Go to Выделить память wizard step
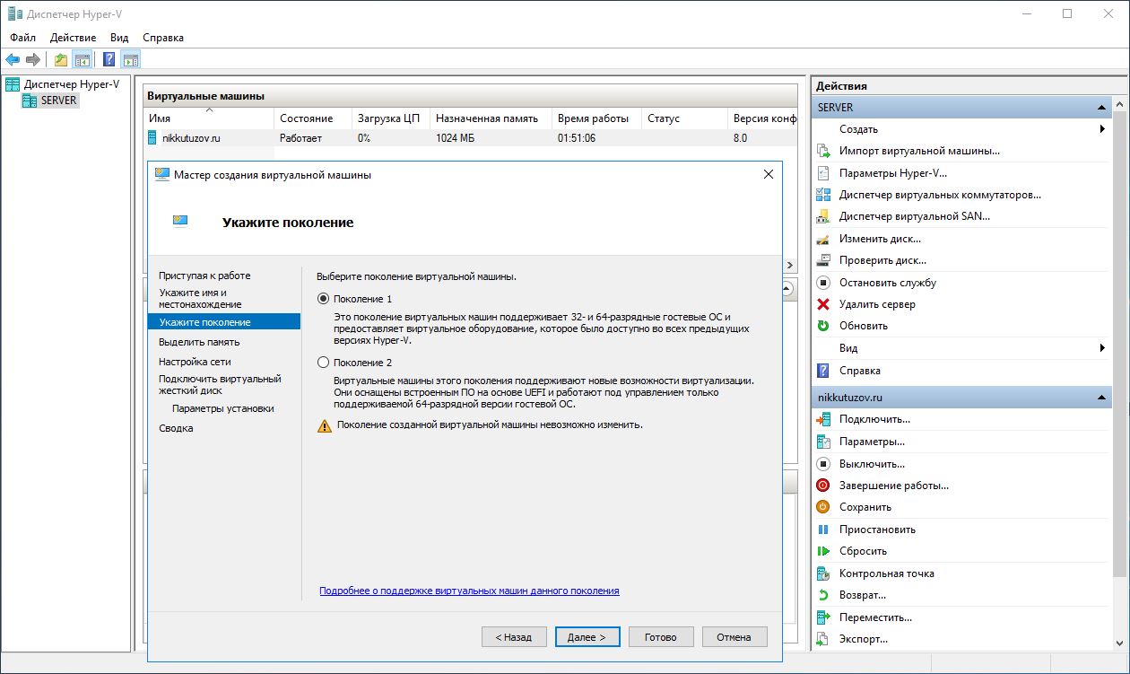Screen dimensions: 1130x674 click(x=199, y=342)
